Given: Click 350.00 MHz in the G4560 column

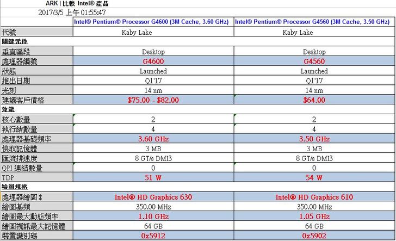Looking at the screenshot, I should [x=314, y=207].
